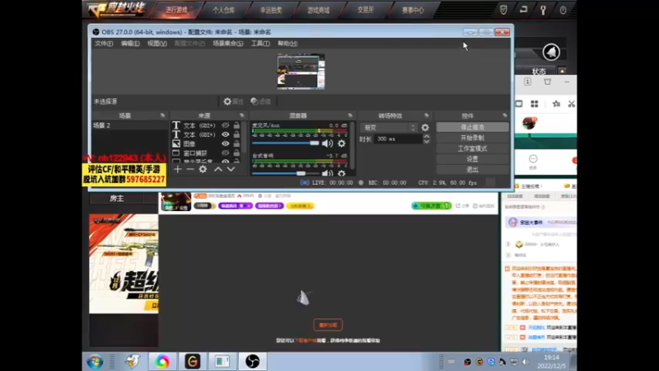The height and width of the screenshot is (371, 659).
Task: Click the 时长 300 ms input field
Action: point(398,139)
